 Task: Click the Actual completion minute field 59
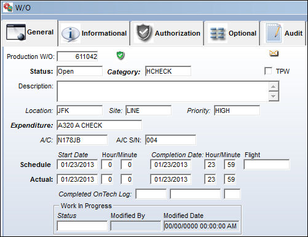[230, 179]
